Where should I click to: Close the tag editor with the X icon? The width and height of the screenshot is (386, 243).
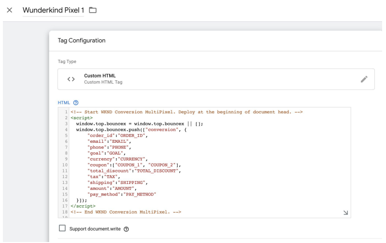point(9,10)
